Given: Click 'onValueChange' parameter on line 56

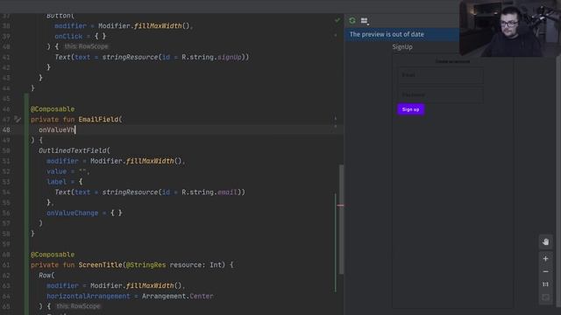Looking at the screenshot, I should point(72,213).
